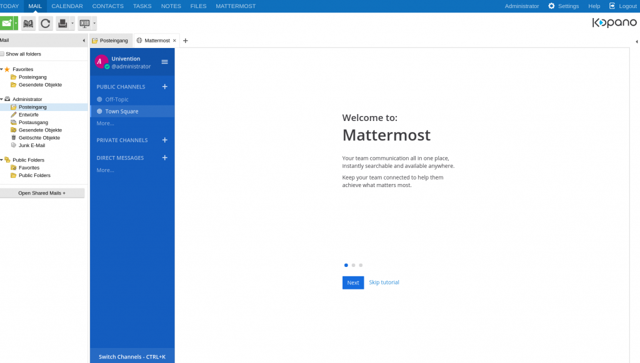This screenshot has height=363, width=640.
Task: Open the Postausgang outbox folder
Action: coord(34,122)
